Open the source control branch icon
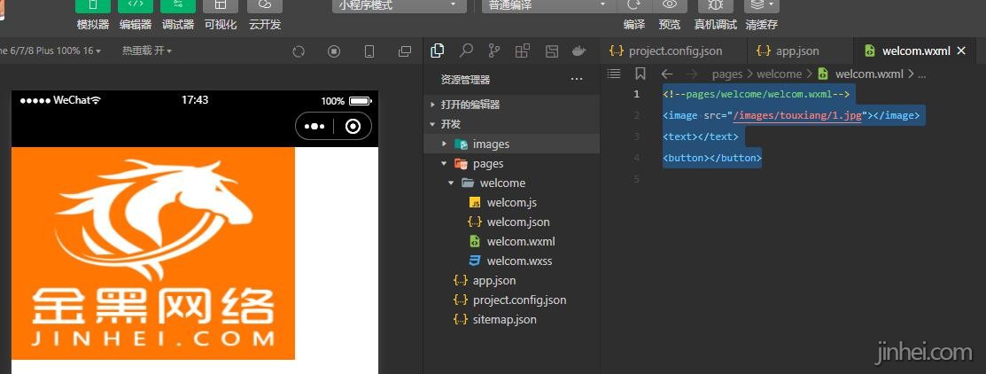 click(x=494, y=51)
